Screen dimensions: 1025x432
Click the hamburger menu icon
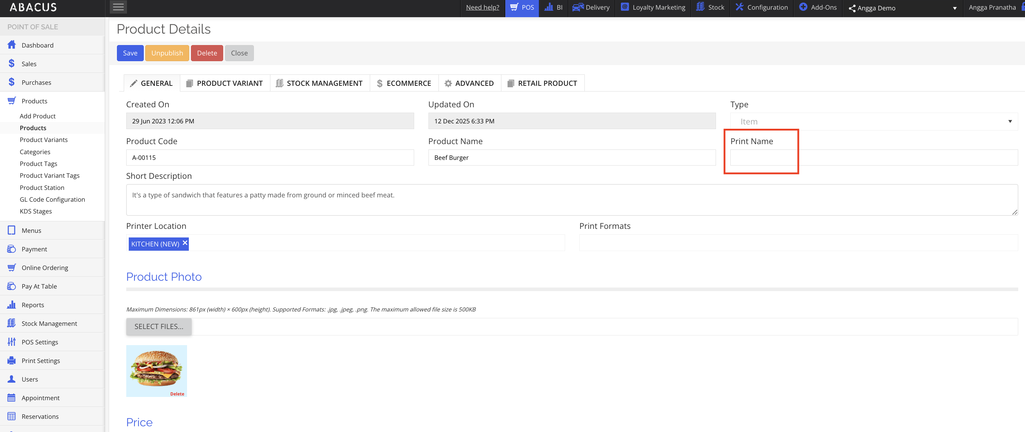[118, 7]
